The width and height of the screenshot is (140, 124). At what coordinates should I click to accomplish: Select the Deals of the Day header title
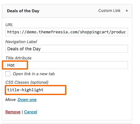tap(23, 11)
